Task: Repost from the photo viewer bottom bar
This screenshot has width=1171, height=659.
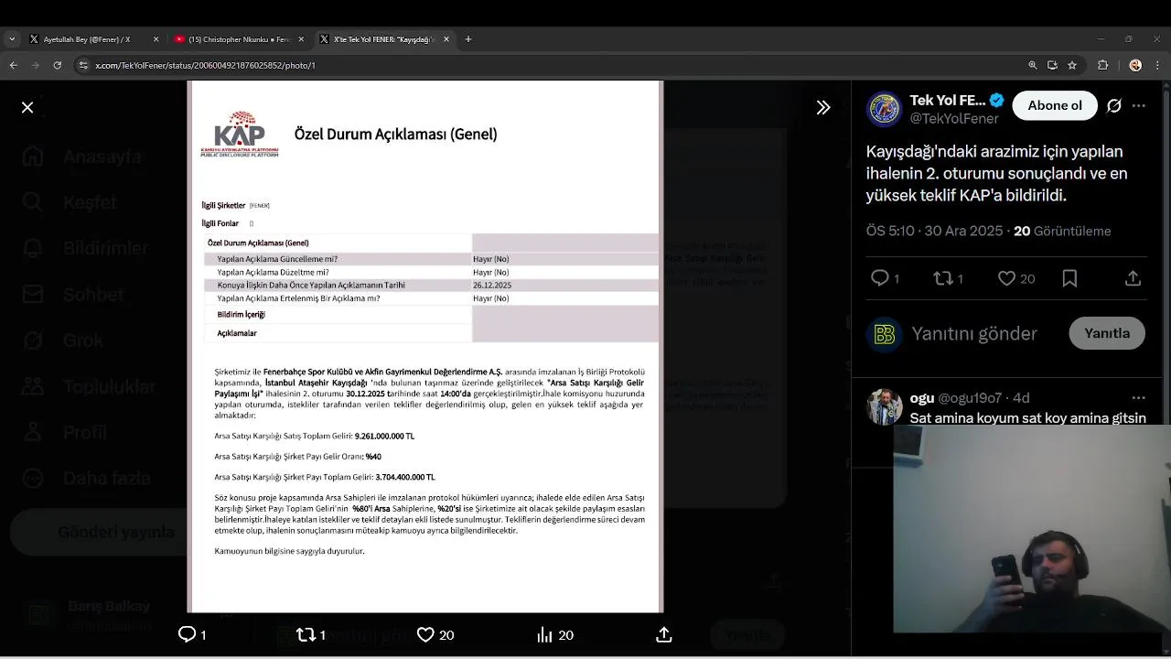Action: click(x=306, y=634)
